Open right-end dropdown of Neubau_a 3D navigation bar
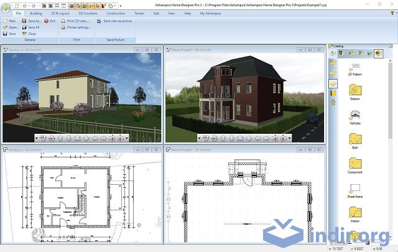This screenshot has width=398, height=252. point(127,138)
